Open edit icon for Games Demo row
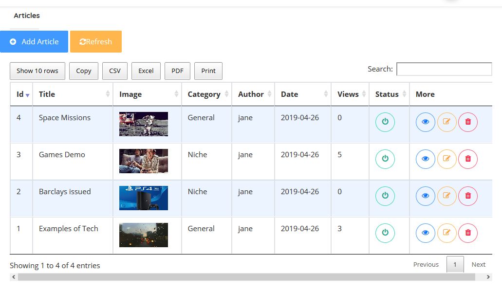This screenshot has height=292, width=502. 446,159
